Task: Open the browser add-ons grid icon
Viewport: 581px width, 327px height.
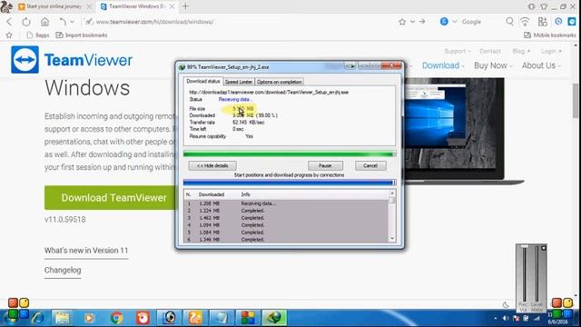Action: pyautogui.click(x=543, y=22)
